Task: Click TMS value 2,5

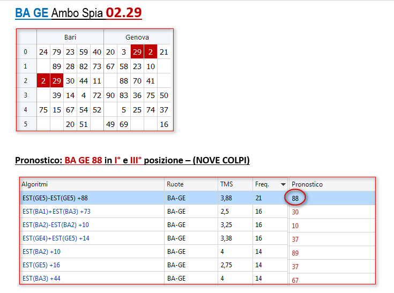Action: (x=225, y=212)
